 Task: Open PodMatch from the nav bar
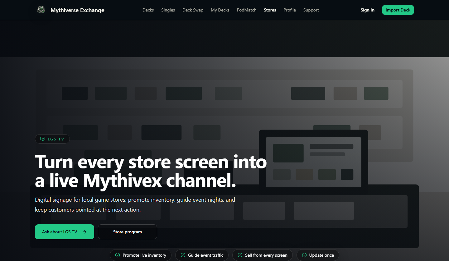pyautogui.click(x=247, y=10)
